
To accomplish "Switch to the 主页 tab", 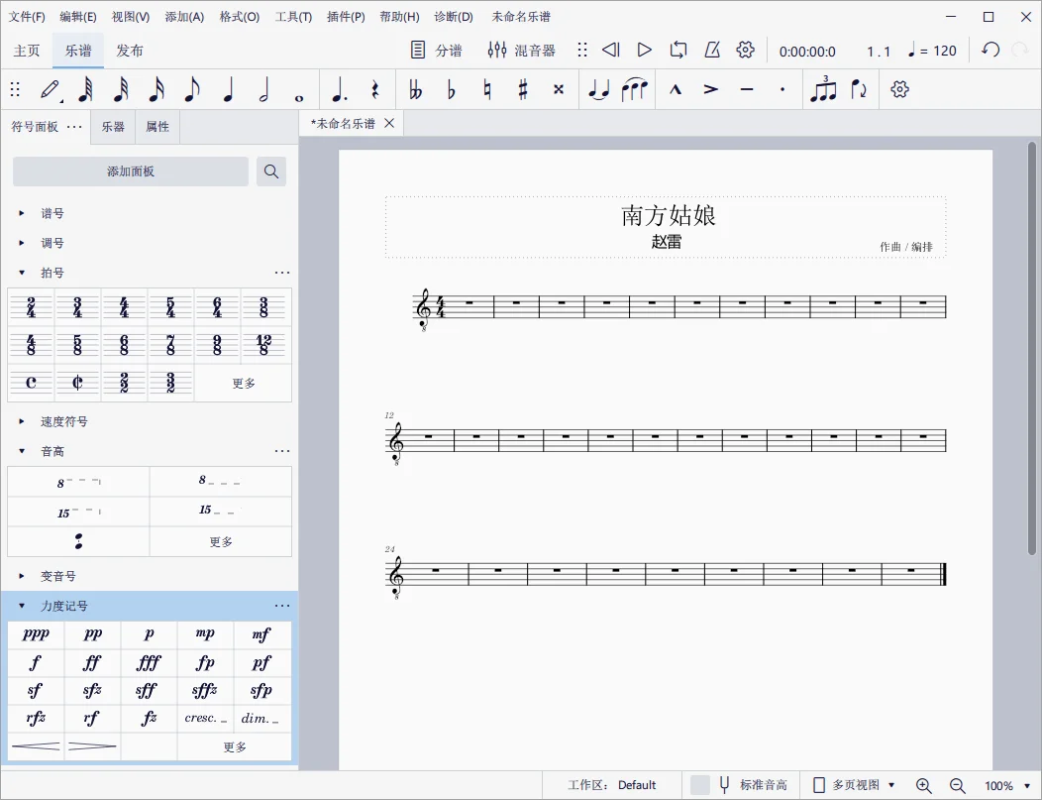I will (27, 51).
